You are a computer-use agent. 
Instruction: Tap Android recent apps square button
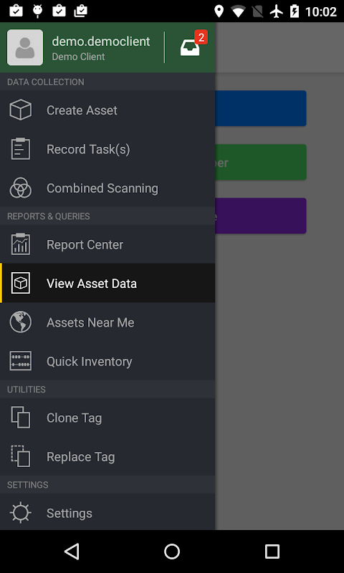272,551
